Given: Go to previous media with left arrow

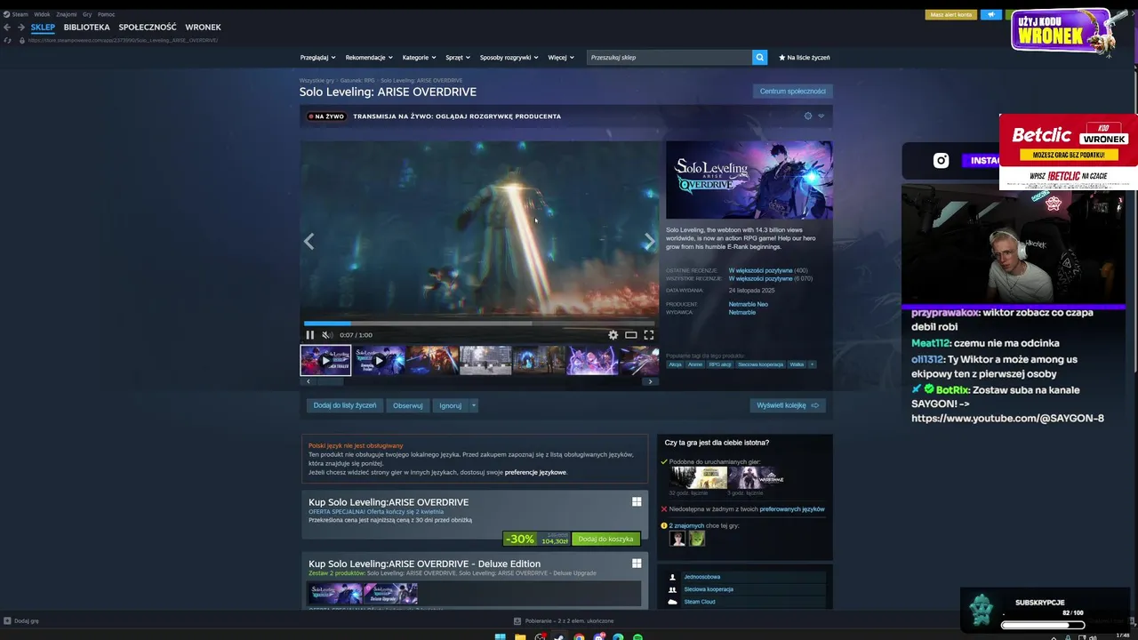Looking at the screenshot, I should pos(309,241).
